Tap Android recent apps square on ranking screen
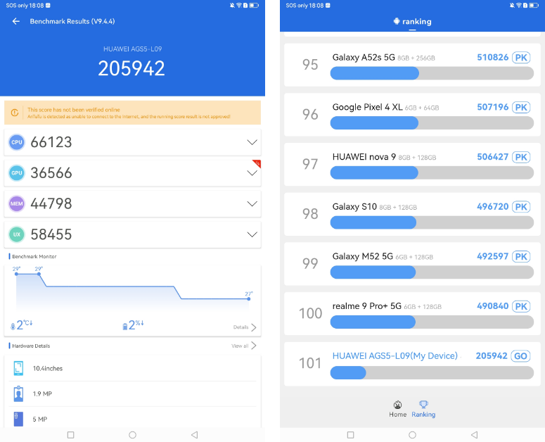The image size is (545, 442). pos(351,435)
